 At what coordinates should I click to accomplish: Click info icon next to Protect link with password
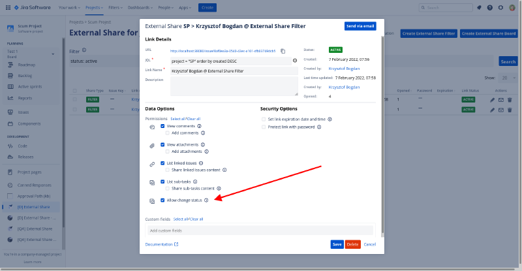click(319, 127)
